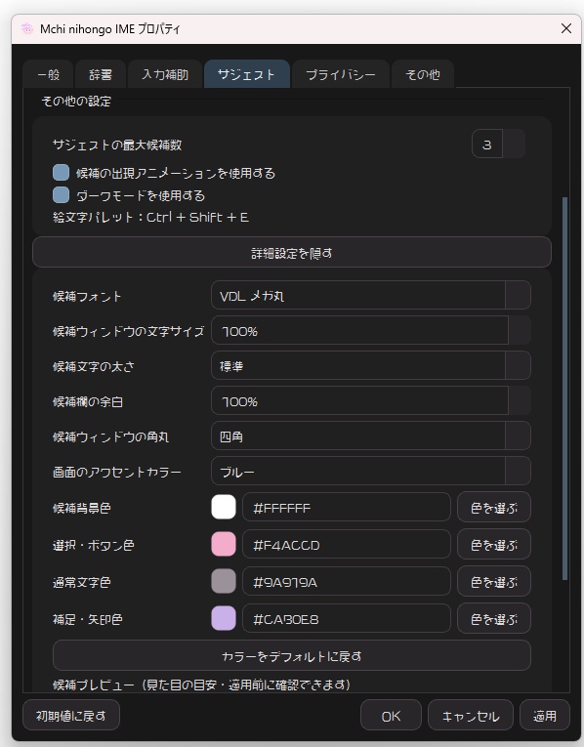Open the 候補フォント dropdown showing VDL メガ丸
Screen dimensions: 584x747
pos(370,295)
